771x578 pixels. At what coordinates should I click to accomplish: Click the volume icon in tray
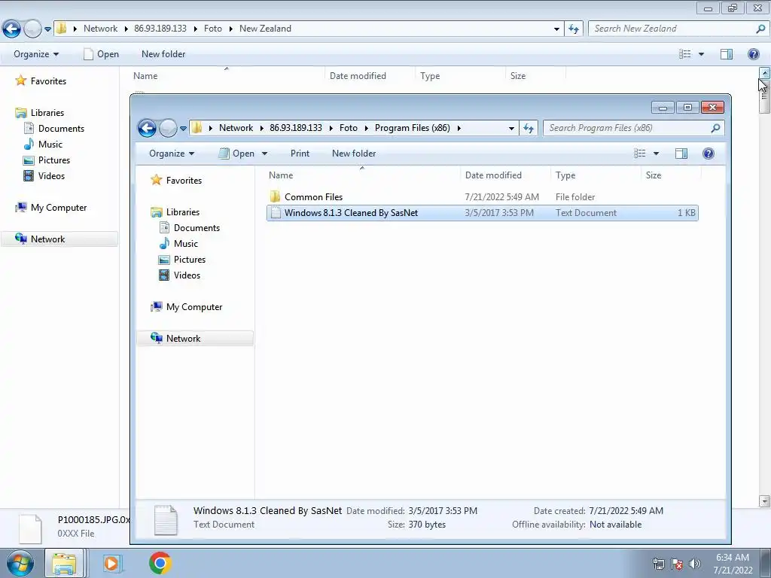pos(695,563)
